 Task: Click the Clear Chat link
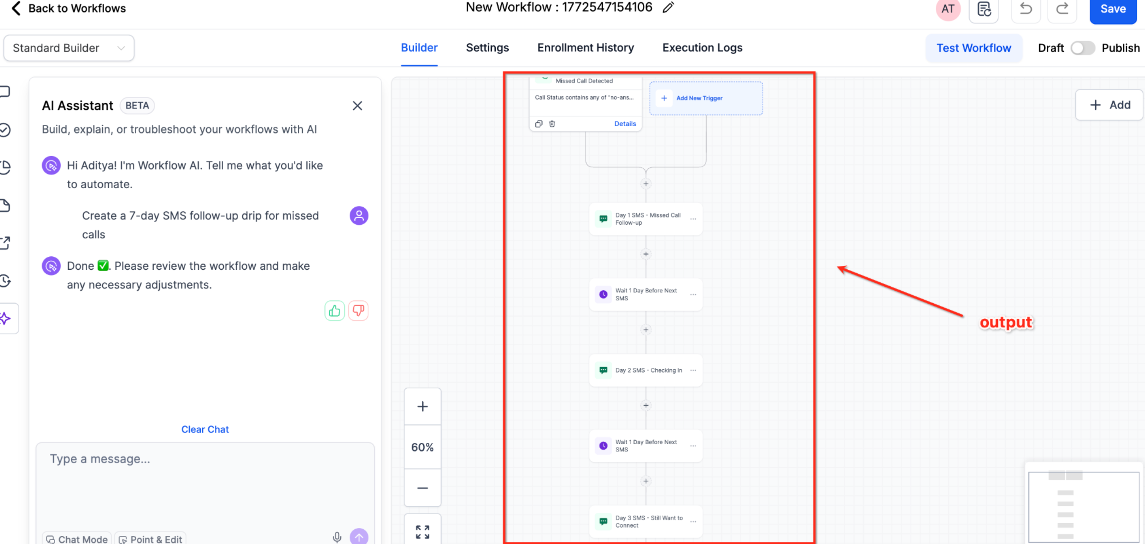pos(205,429)
